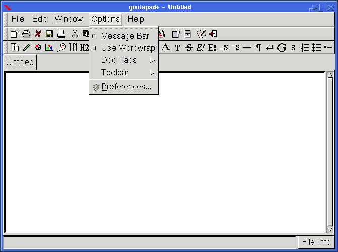The width and height of the screenshot is (338, 252).
Task: Click the New window toolbar icon
Action: click(x=176, y=34)
